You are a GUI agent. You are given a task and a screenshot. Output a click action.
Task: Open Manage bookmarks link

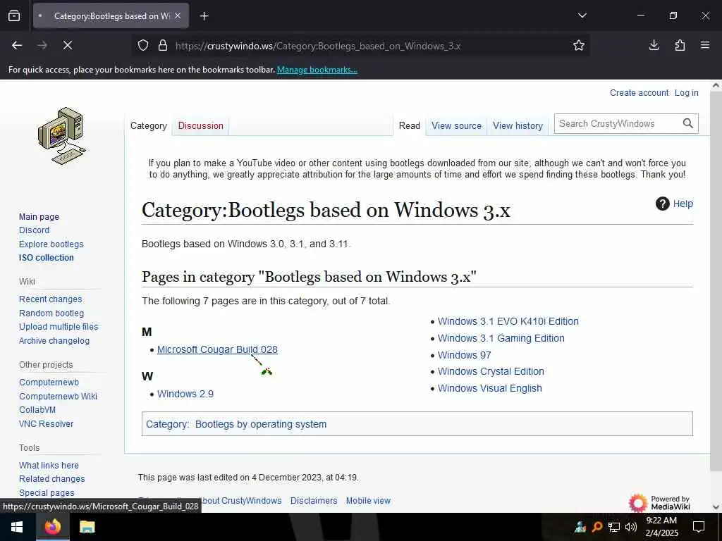pos(317,70)
